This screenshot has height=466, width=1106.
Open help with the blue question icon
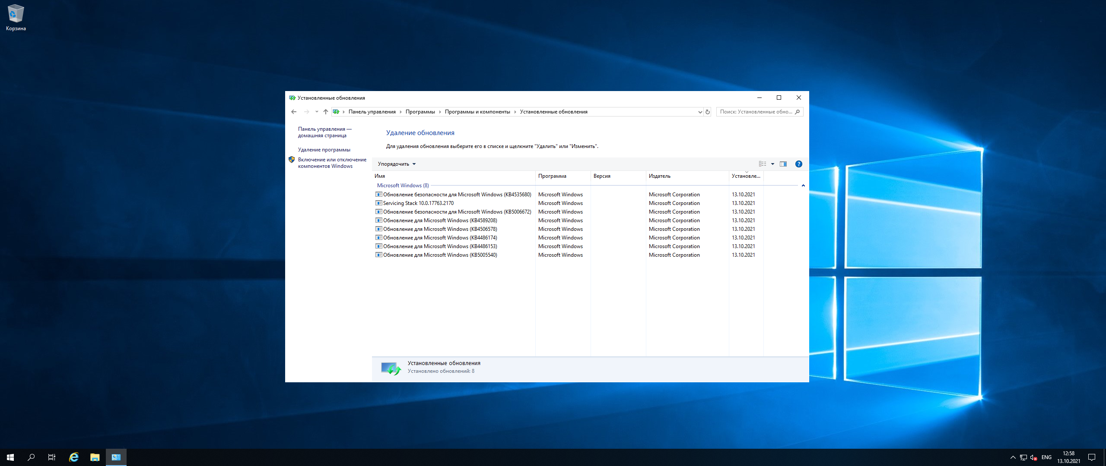point(799,164)
